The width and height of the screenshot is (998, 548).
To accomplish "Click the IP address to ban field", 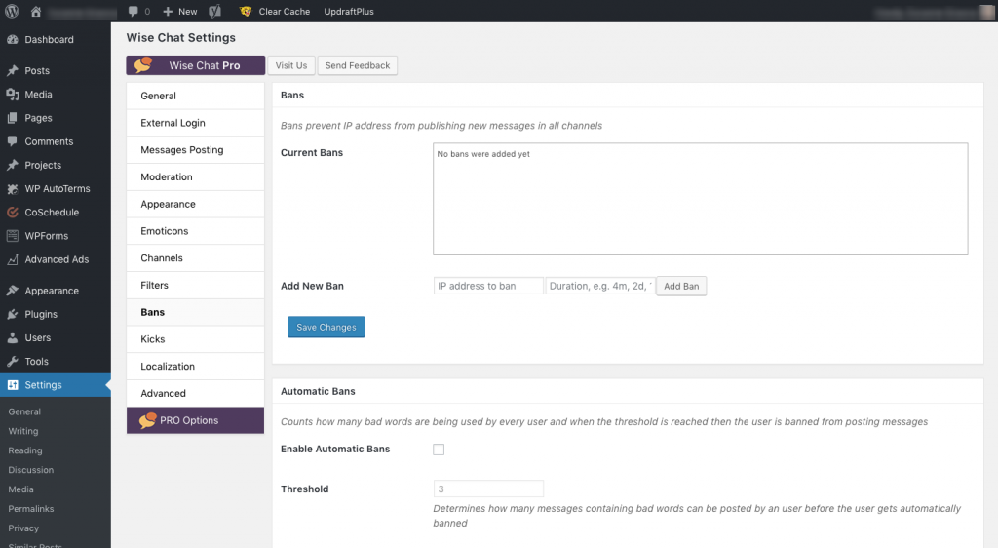I will [x=488, y=286].
